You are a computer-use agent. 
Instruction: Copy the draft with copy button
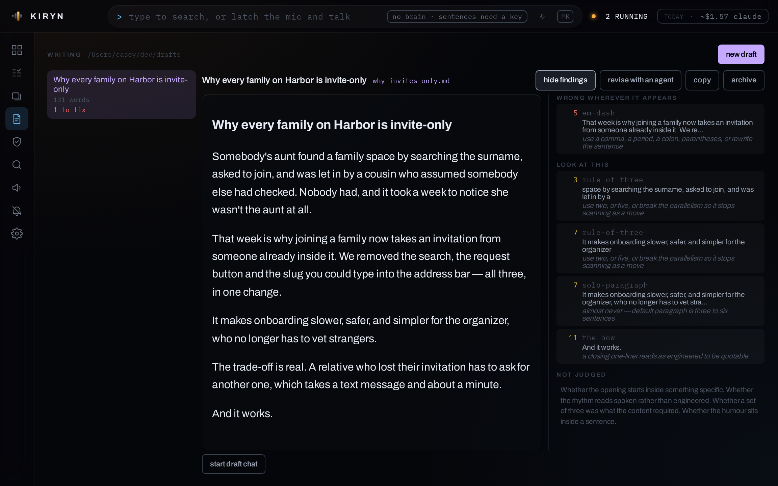pos(702,80)
